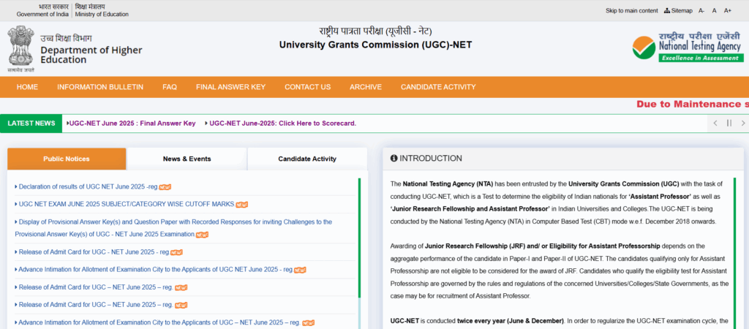Click the public notices list scrollbar

tap(359, 241)
